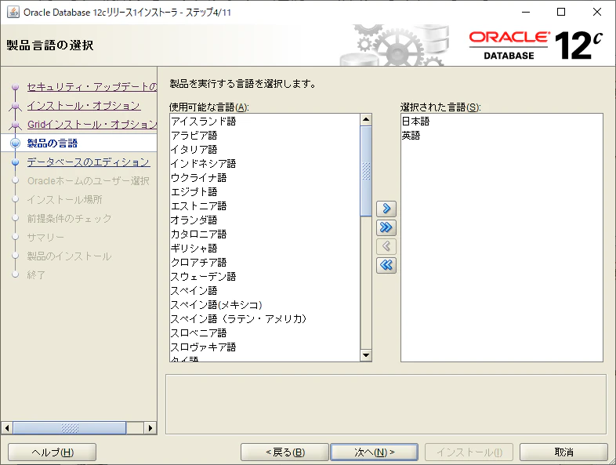Click the sidebar step bullet for 製品の言語
Screen dimensions: 616x465
[16, 143]
